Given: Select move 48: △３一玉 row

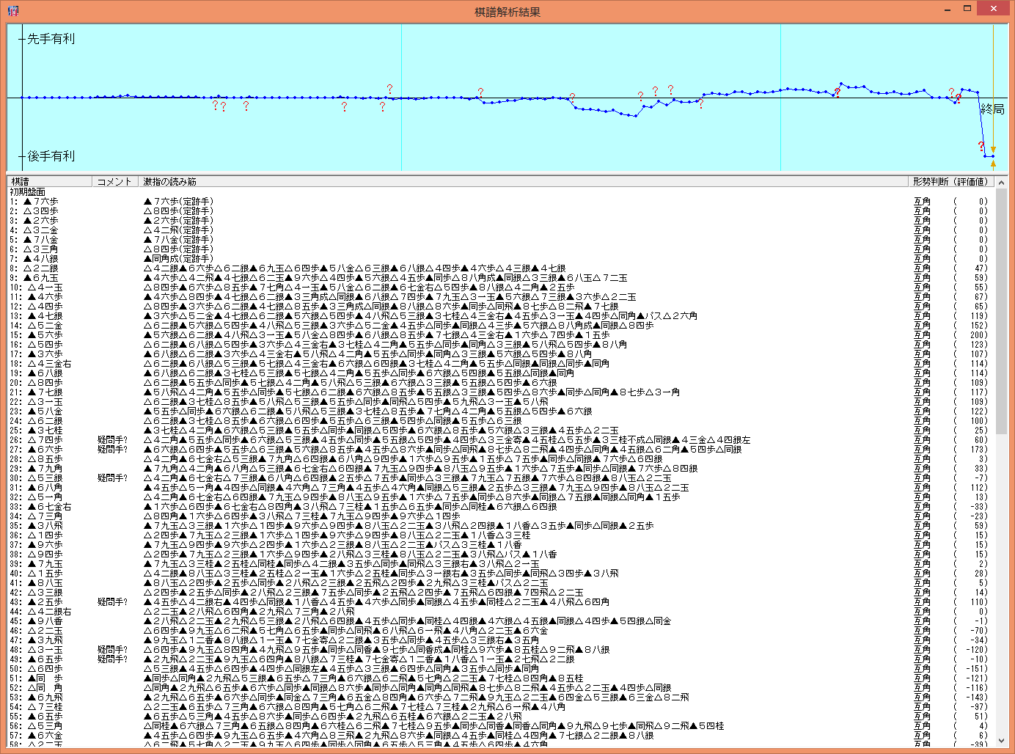Looking at the screenshot, I should 45,649.
